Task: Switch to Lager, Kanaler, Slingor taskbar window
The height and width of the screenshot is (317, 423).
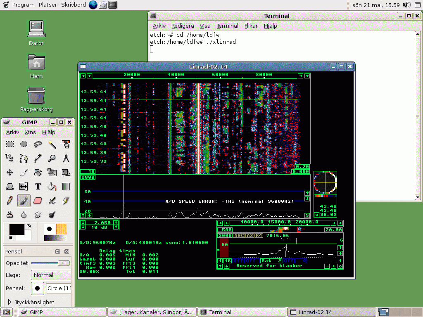Action: (152, 312)
